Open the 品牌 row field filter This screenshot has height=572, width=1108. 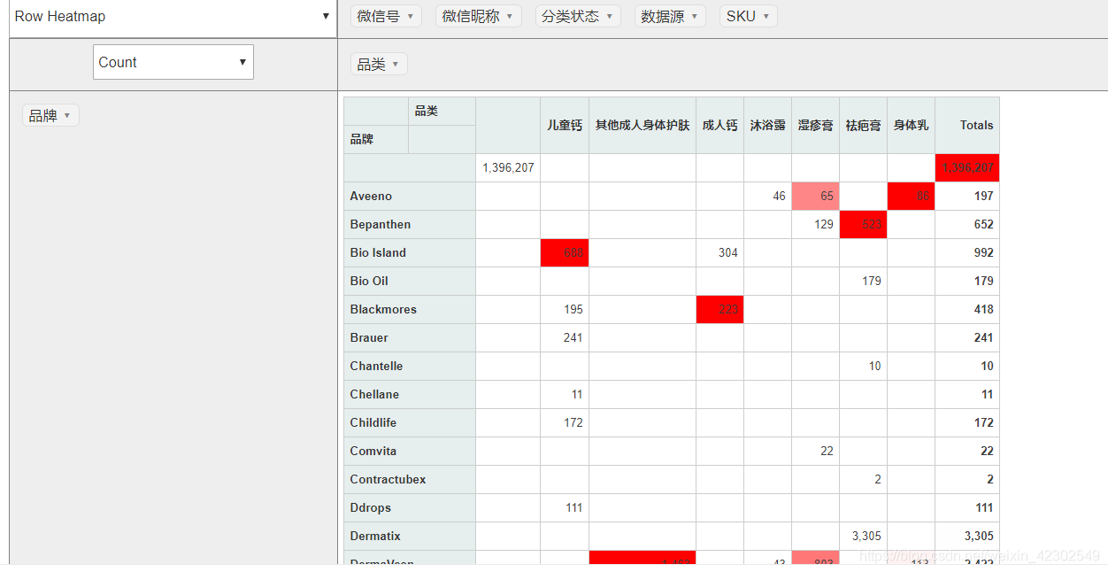[50, 114]
